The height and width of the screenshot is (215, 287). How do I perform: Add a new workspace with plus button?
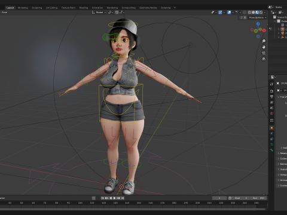pyautogui.click(x=175, y=8)
